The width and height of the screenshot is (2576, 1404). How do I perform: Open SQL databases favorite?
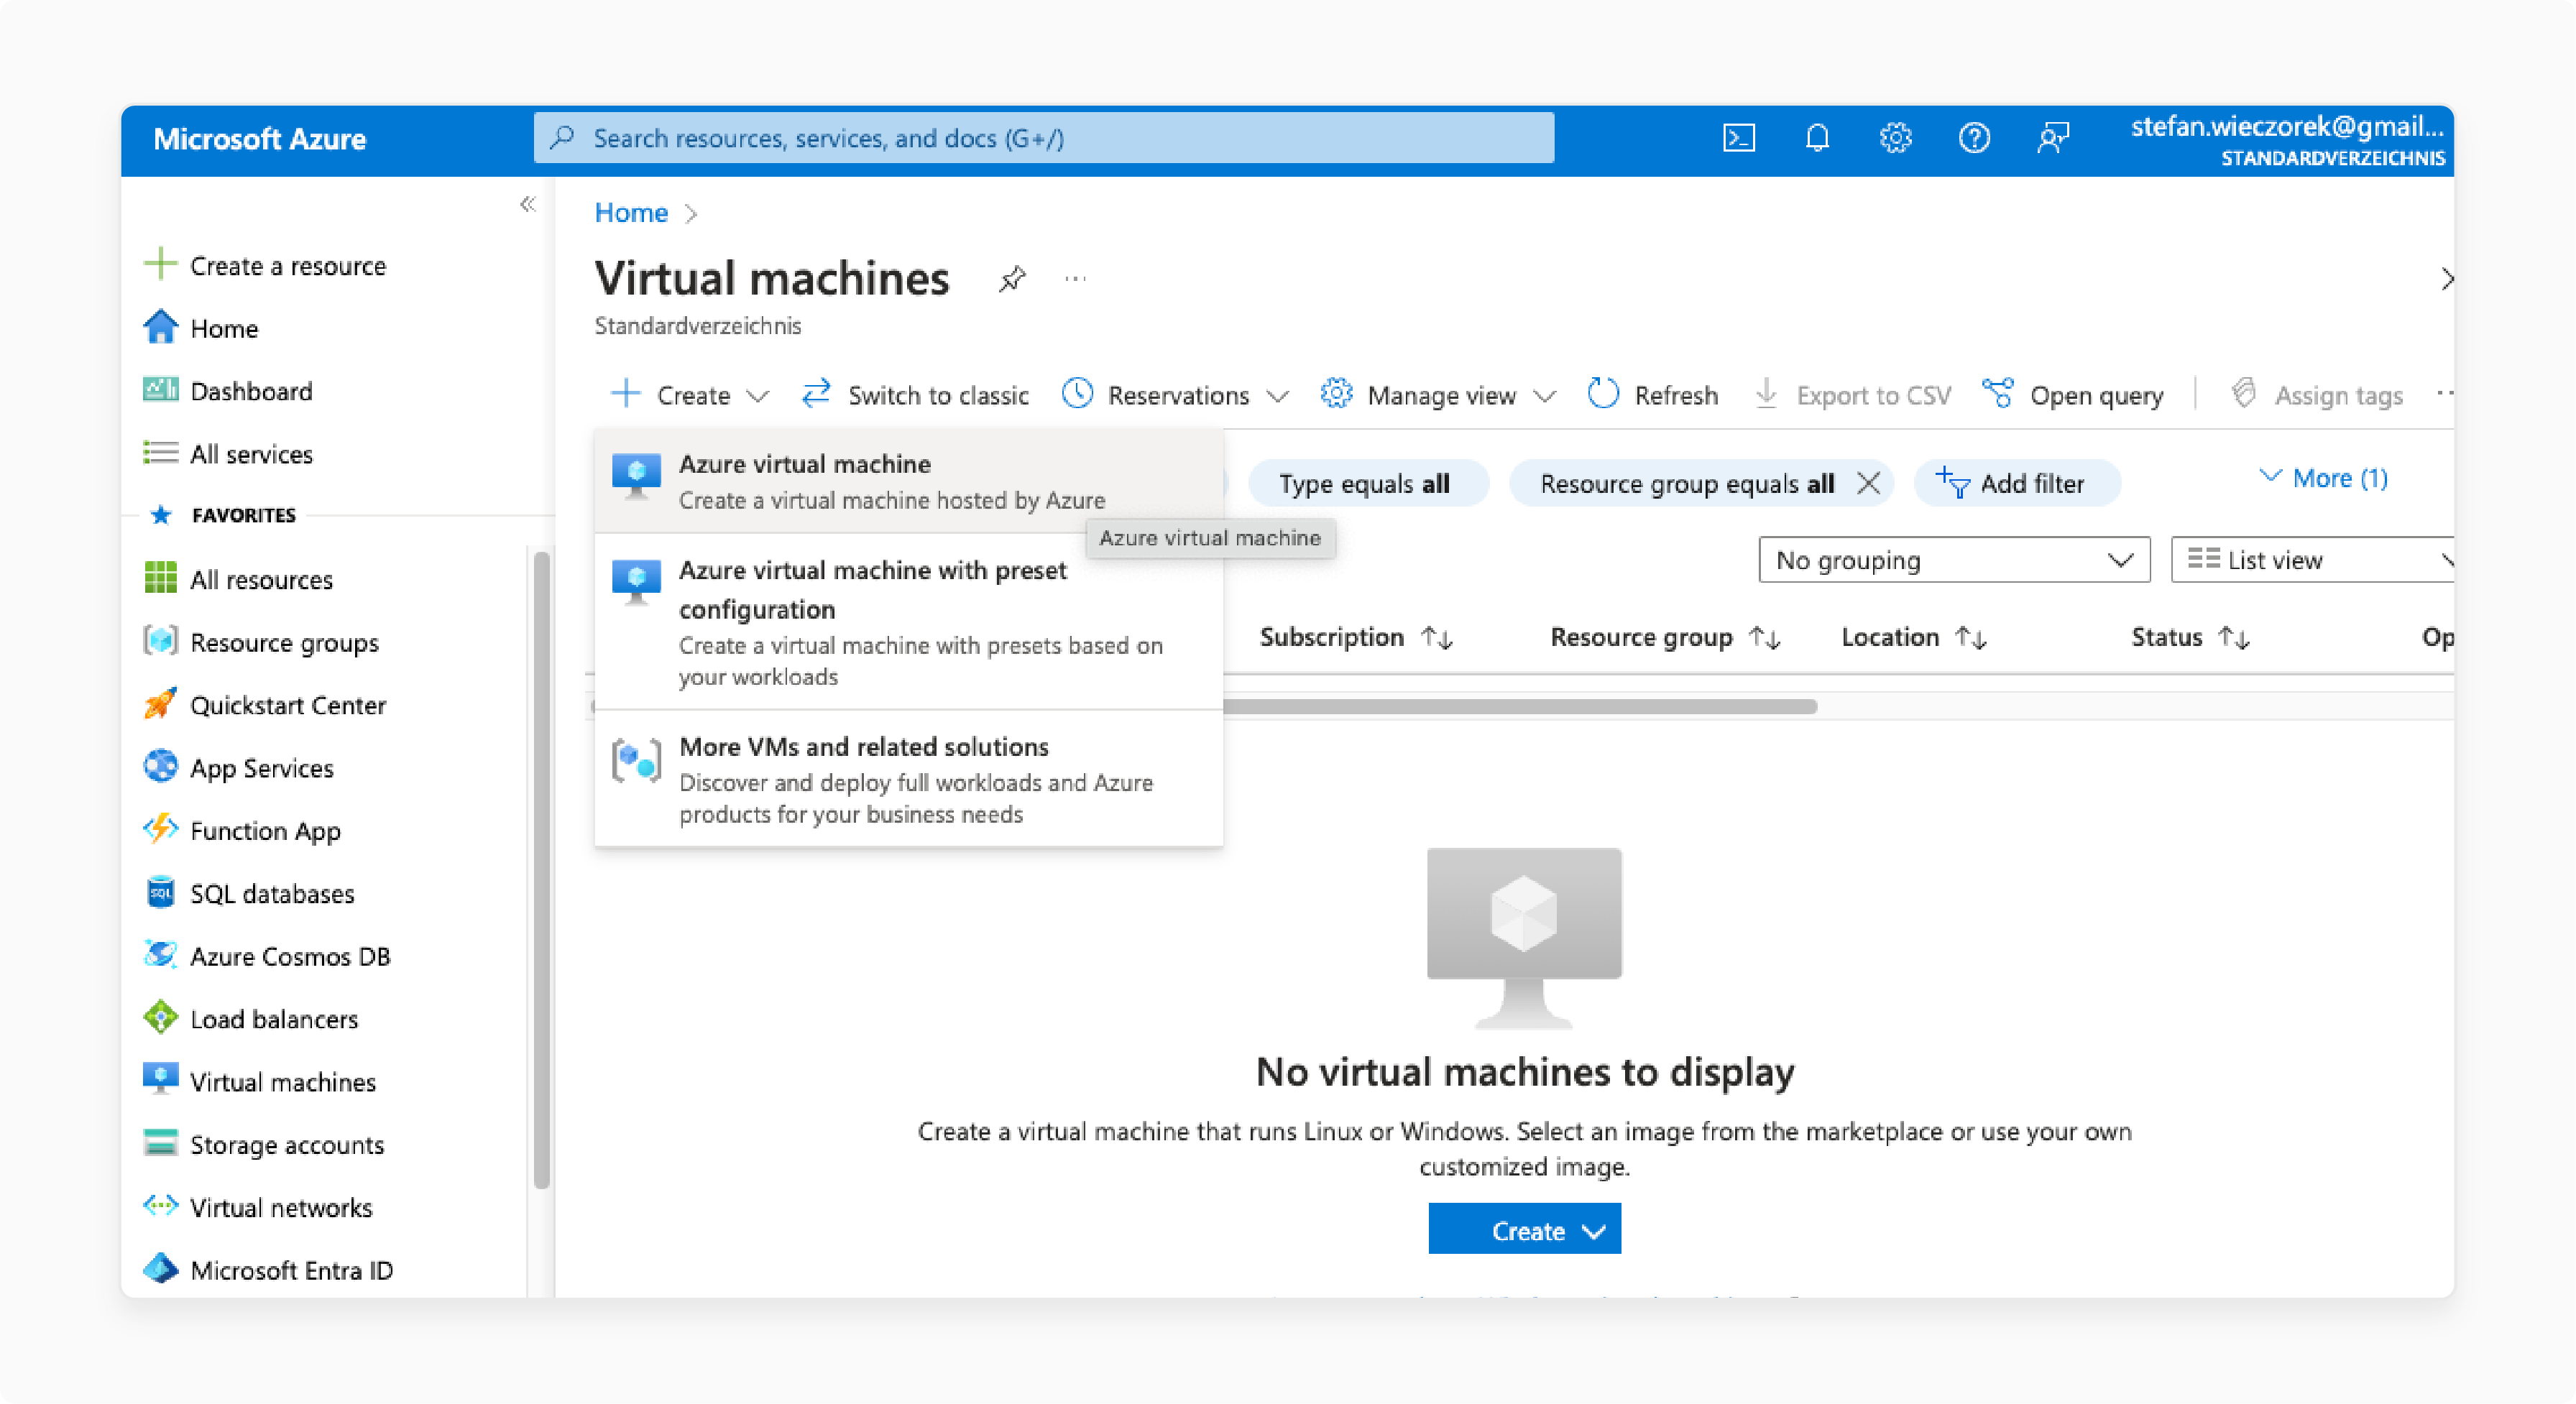(x=249, y=894)
